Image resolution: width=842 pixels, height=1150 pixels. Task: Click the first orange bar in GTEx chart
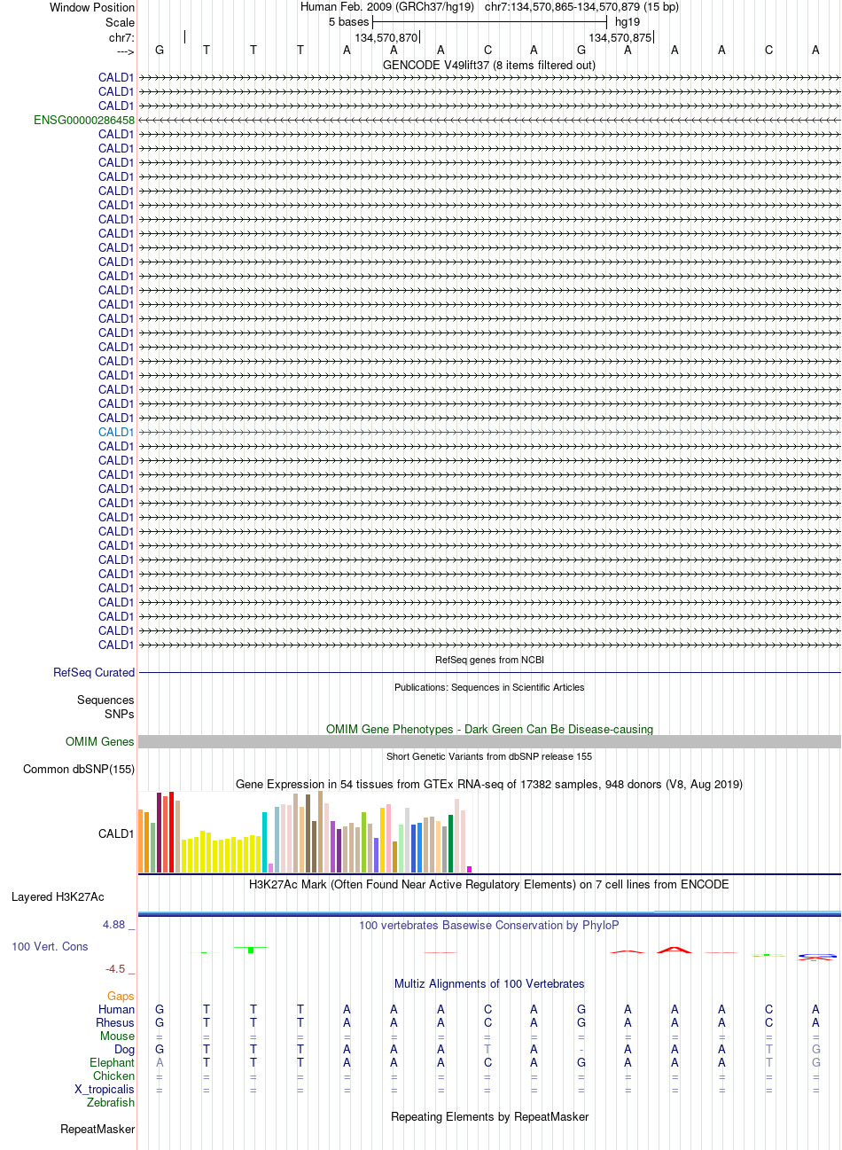point(141,841)
